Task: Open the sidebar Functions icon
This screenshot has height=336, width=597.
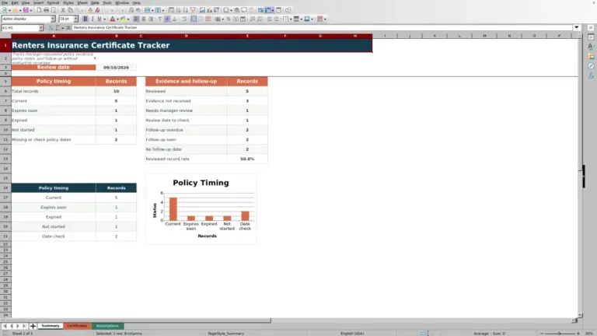Action: 591,75
